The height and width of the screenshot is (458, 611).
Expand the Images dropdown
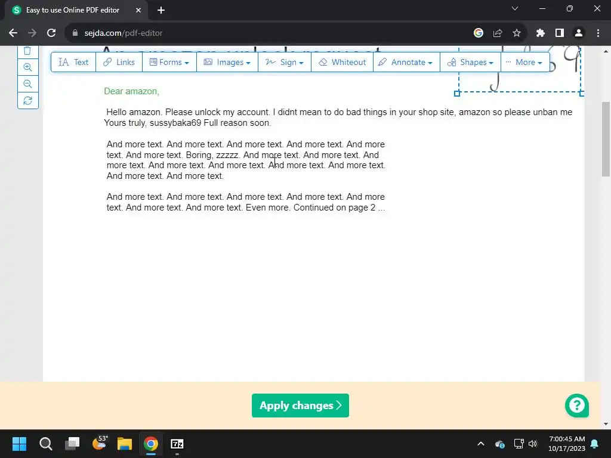pyautogui.click(x=227, y=62)
